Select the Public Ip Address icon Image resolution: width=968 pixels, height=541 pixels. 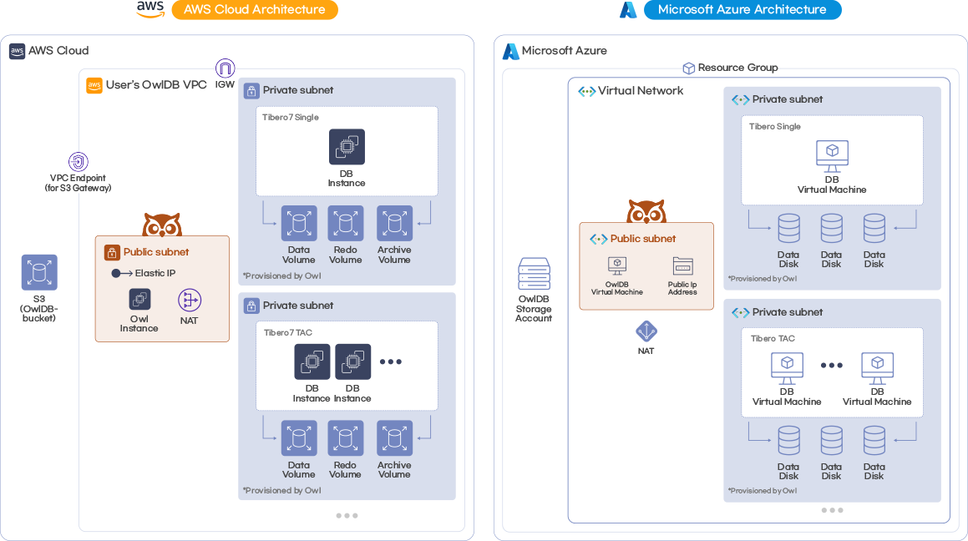click(x=683, y=265)
